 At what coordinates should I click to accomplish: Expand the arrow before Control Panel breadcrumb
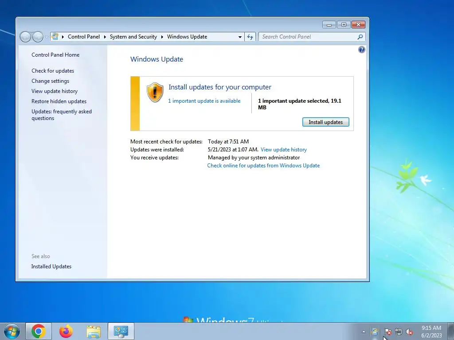(63, 37)
